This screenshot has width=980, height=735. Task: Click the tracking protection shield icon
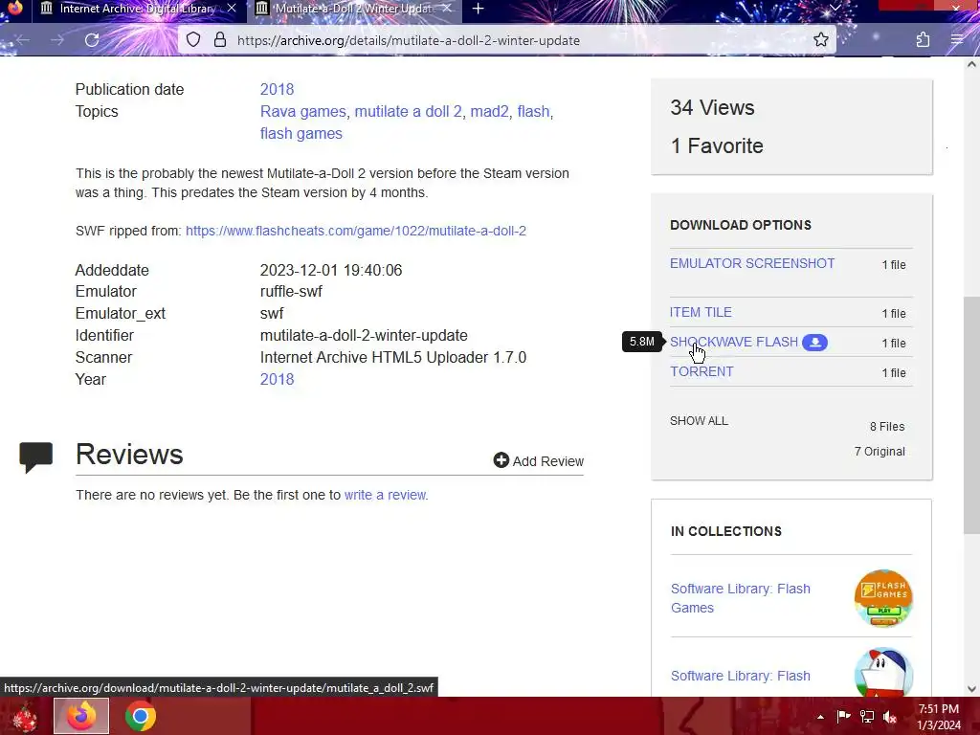point(193,40)
